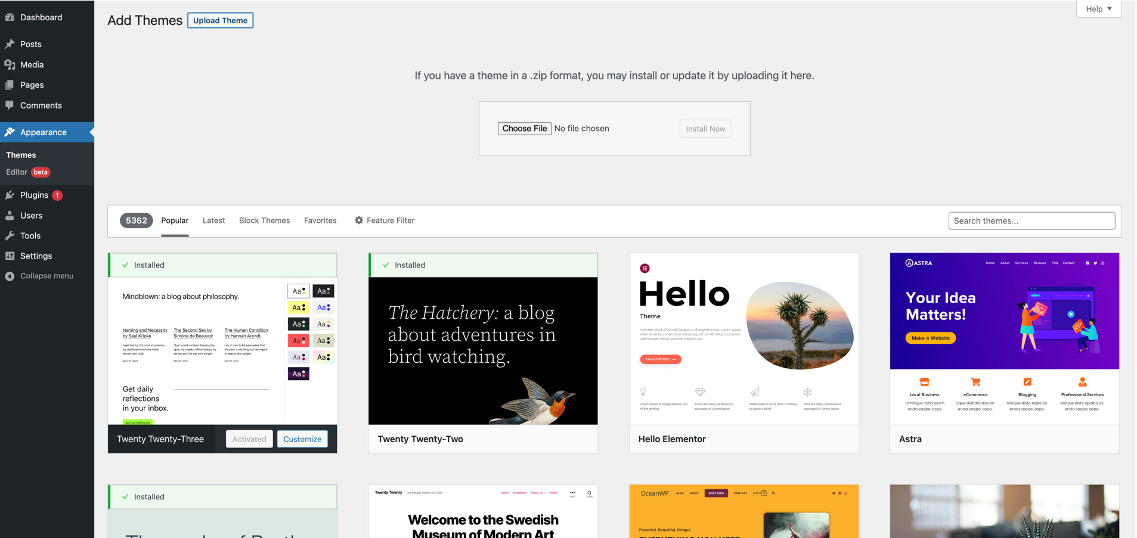Click the Pages document icon
The height and width of the screenshot is (538, 1137).
point(10,85)
